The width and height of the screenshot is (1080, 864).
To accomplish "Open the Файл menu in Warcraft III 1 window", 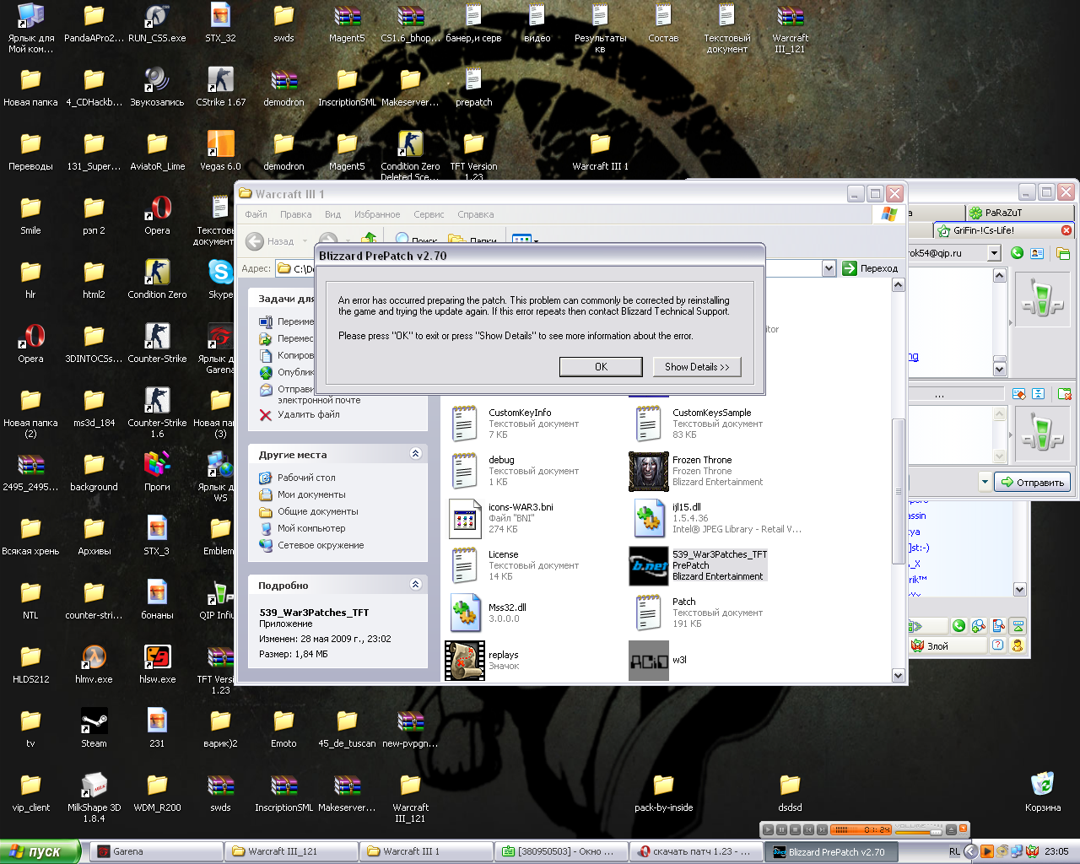I will 256,214.
